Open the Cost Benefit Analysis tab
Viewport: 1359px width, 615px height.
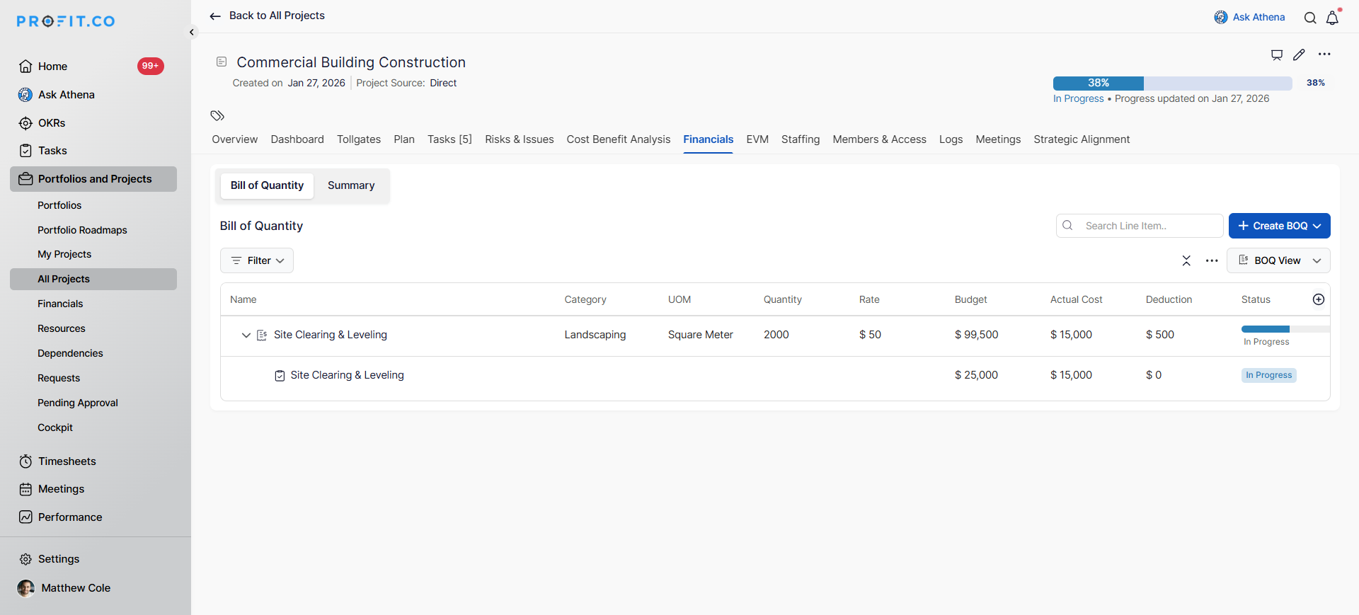(618, 139)
